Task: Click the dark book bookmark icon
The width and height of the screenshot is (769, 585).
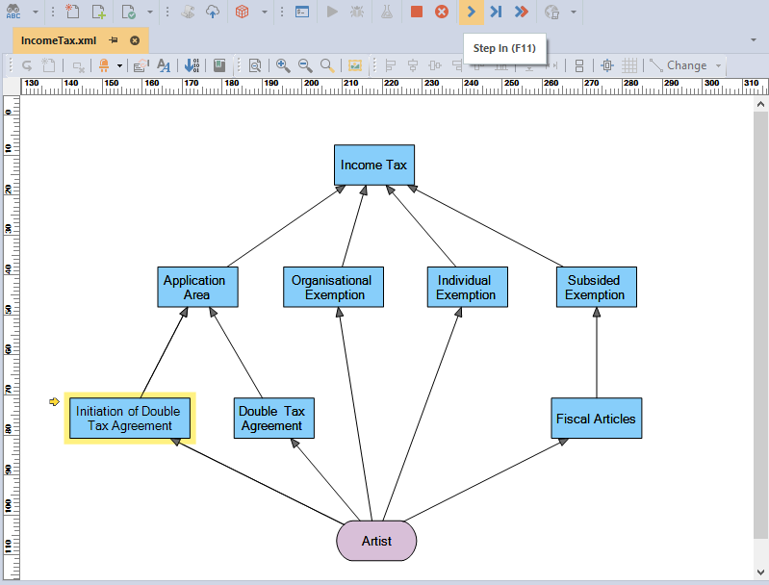Action: 219,65
